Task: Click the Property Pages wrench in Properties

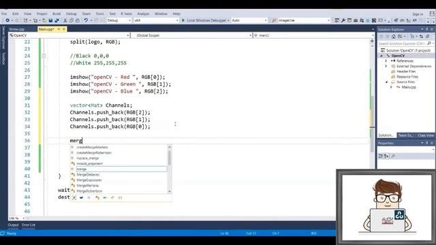Action: 393,156
